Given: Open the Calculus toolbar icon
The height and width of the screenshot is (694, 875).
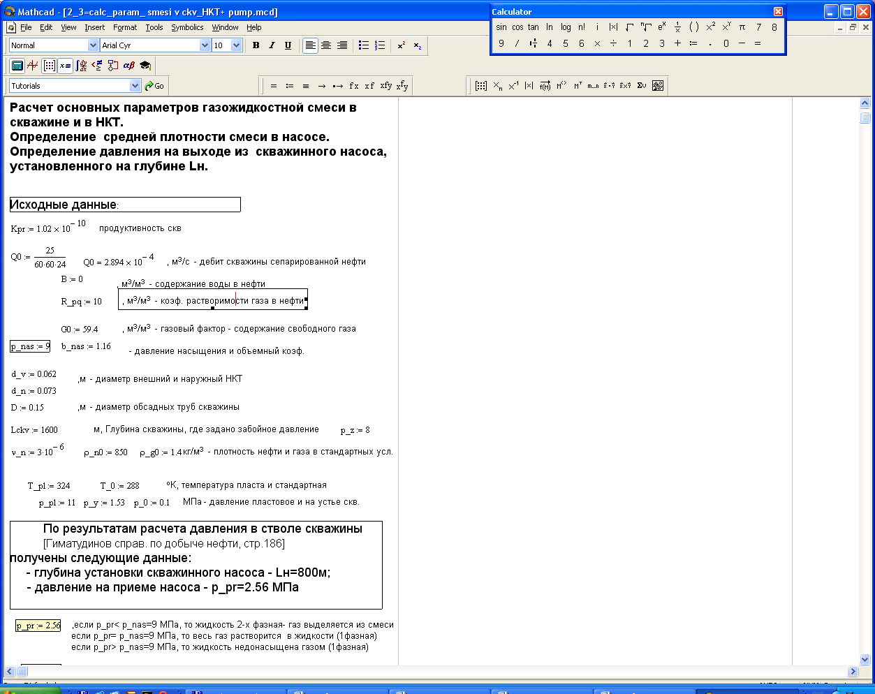Looking at the screenshot, I should pyautogui.click(x=81, y=66).
